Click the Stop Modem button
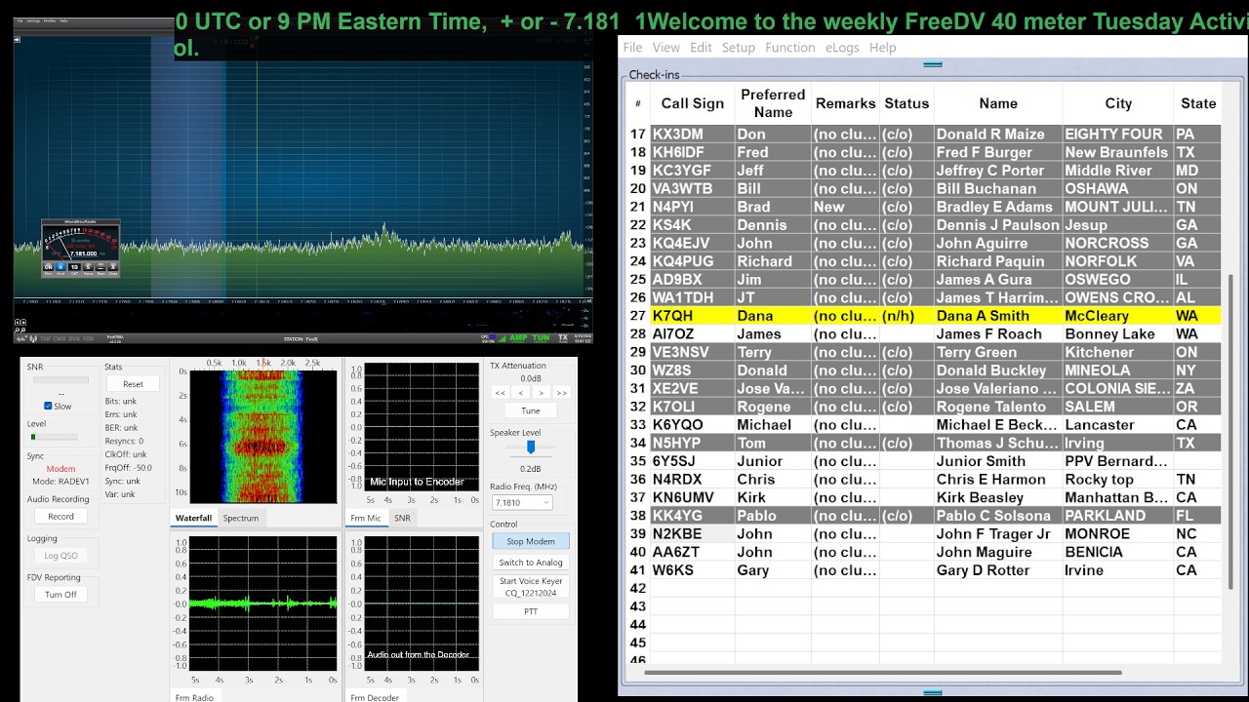 531,541
